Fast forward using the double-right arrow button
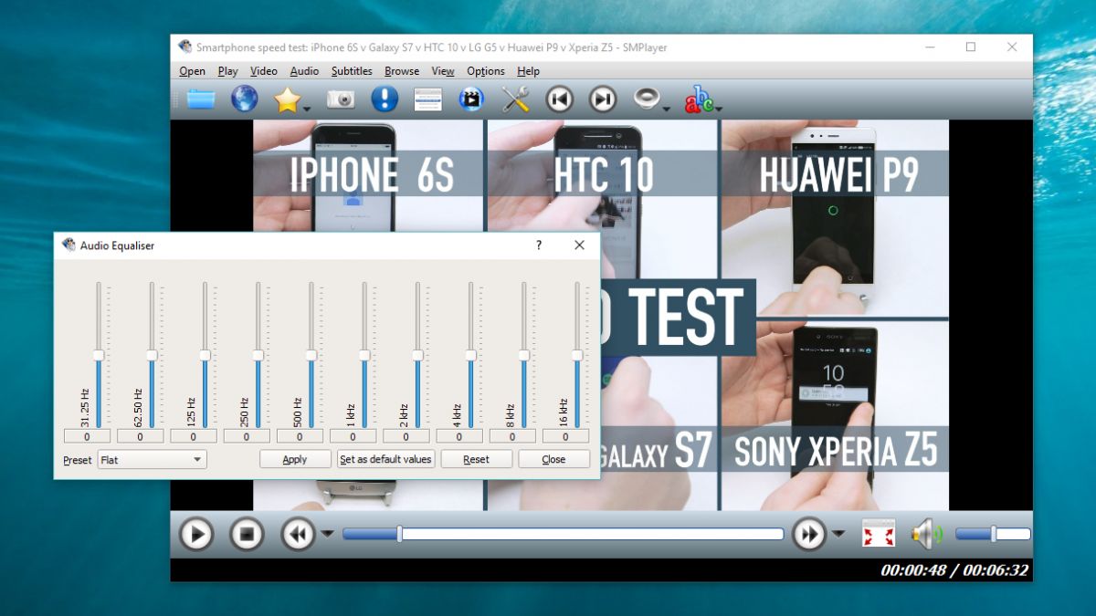1096x616 pixels. click(809, 534)
